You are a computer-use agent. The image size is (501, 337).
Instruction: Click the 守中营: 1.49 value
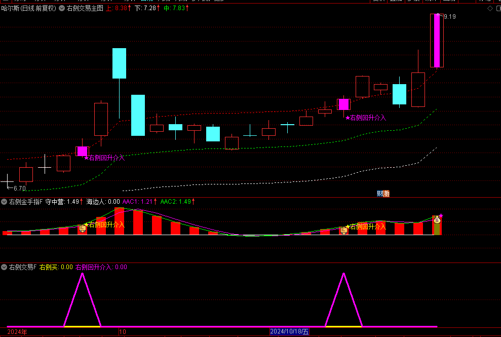64,202
